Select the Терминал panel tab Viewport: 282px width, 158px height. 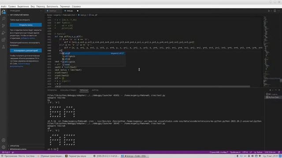(84, 90)
